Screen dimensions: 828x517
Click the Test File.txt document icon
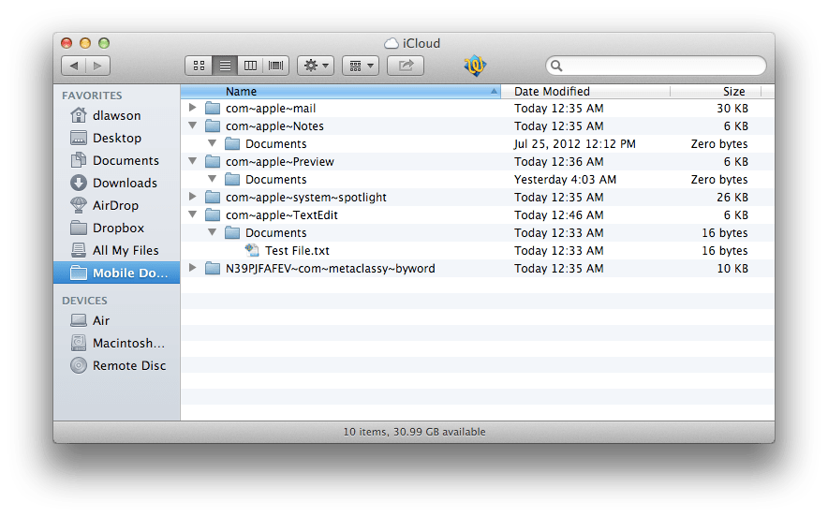[x=252, y=250]
